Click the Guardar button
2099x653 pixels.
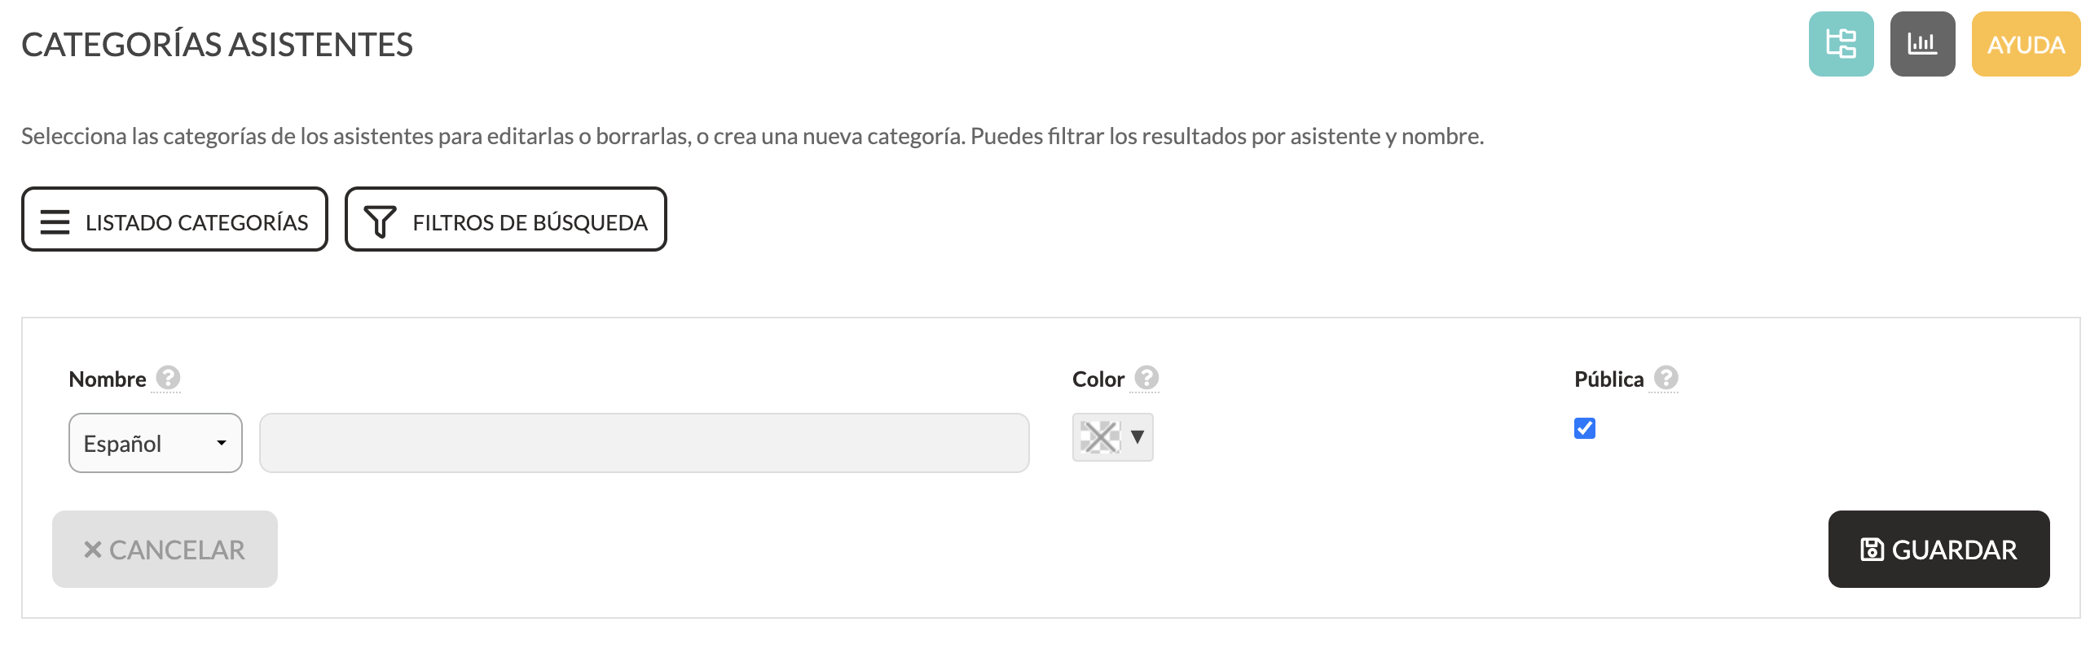pos(1938,550)
